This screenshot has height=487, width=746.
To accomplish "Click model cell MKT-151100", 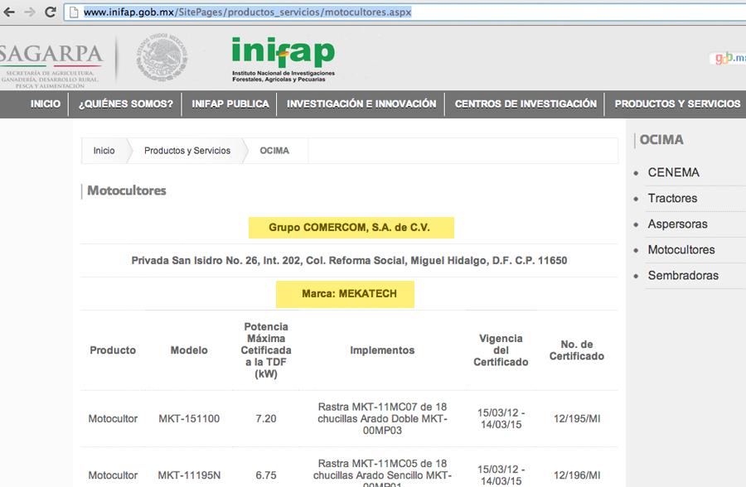I will tap(189, 418).
